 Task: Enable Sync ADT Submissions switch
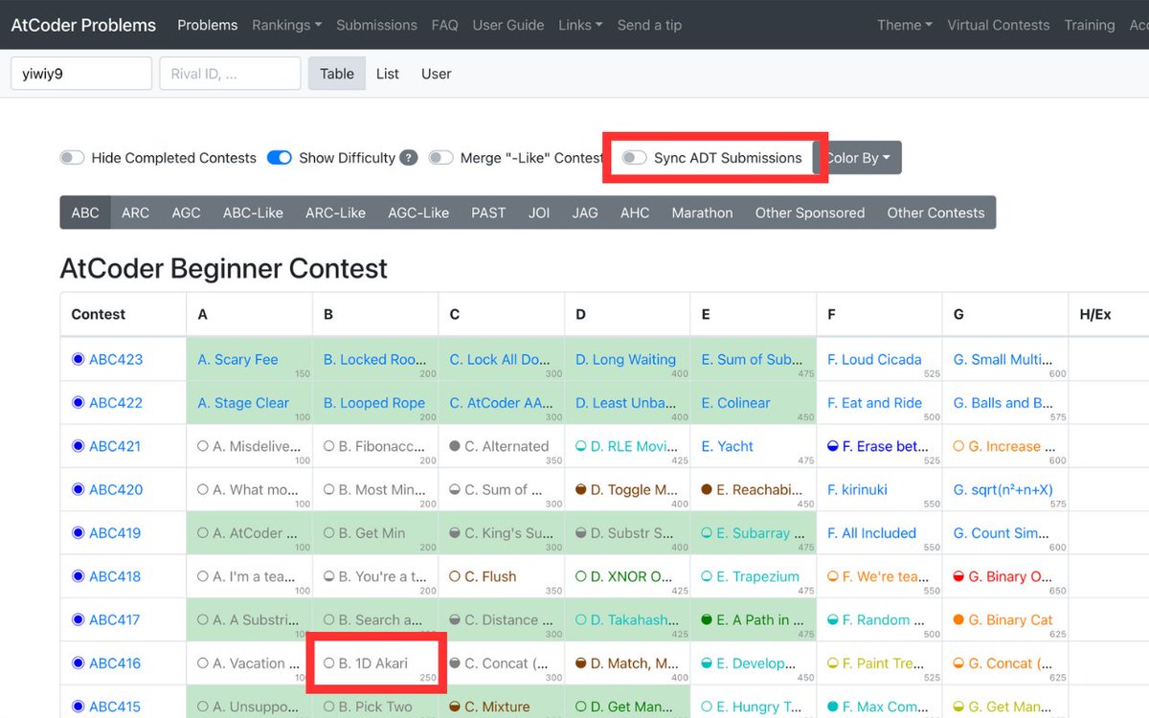[x=634, y=158]
